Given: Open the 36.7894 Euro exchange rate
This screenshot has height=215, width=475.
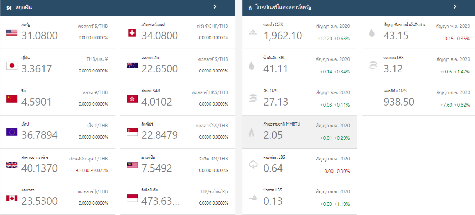Looking at the screenshot, I should [40, 135].
